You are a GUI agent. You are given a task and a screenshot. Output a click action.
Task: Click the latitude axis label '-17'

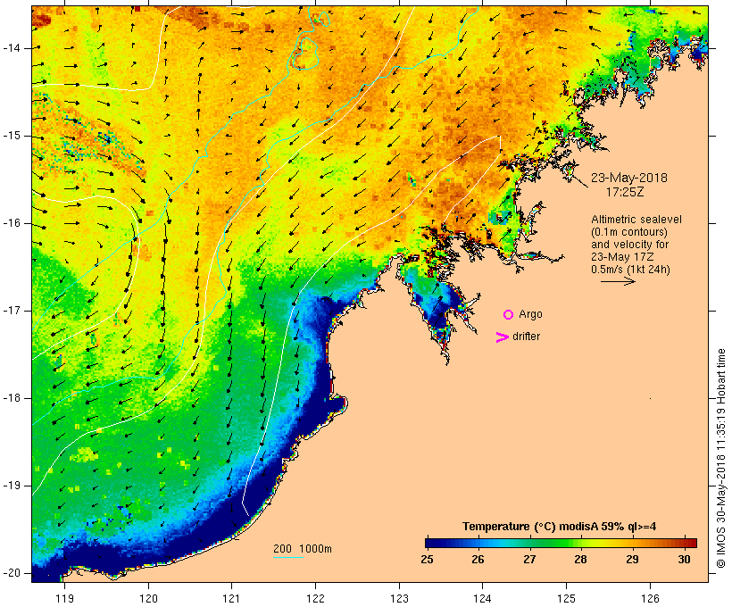click(11, 311)
